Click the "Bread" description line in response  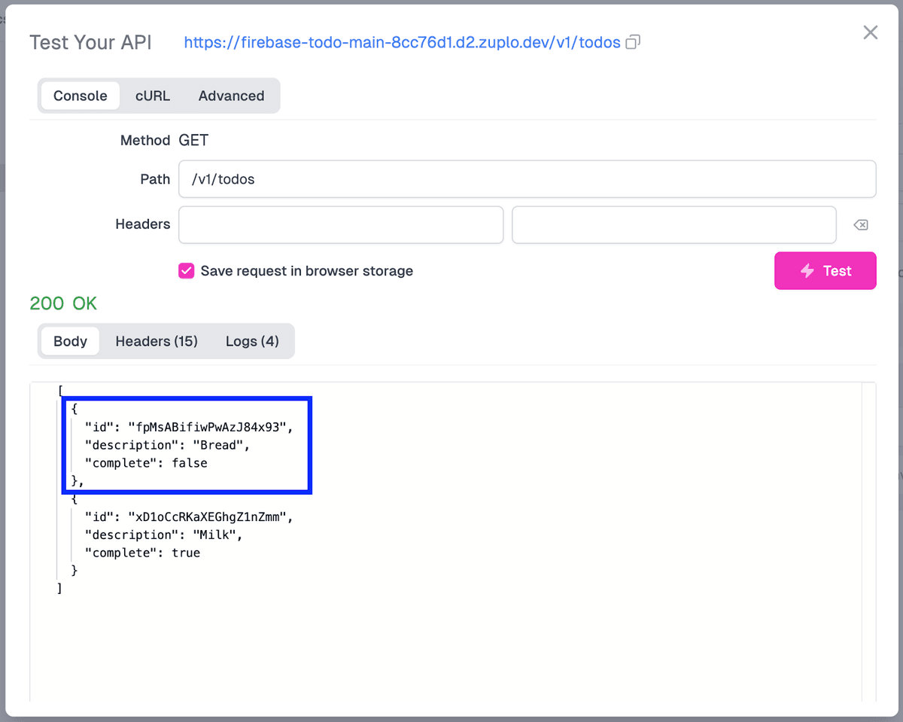pos(166,445)
